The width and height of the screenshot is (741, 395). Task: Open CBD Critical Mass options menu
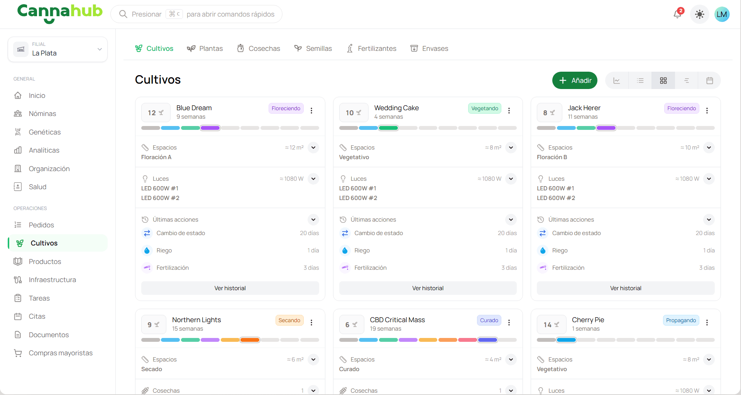(509, 323)
